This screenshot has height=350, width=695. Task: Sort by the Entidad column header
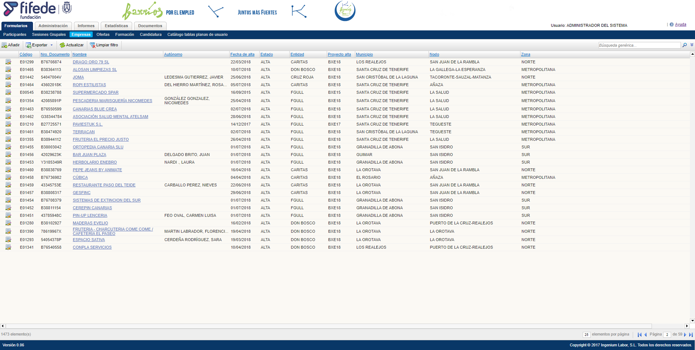(297, 55)
